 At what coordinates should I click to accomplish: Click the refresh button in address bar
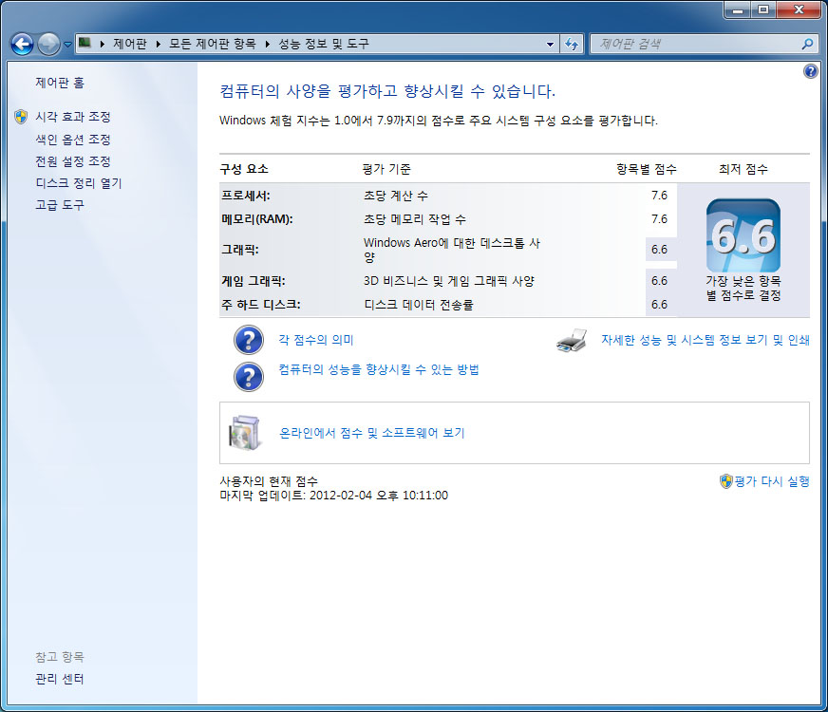(x=572, y=45)
